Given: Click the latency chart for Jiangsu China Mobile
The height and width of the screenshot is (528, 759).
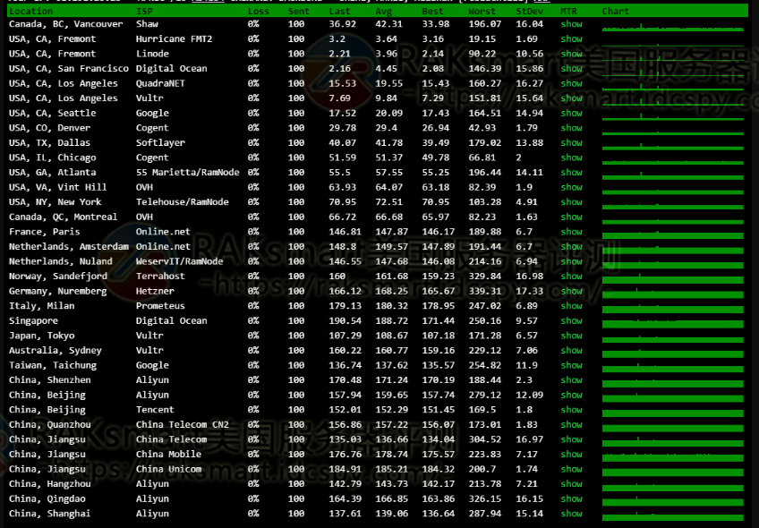Looking at the screenshot, I should point(673,456).
